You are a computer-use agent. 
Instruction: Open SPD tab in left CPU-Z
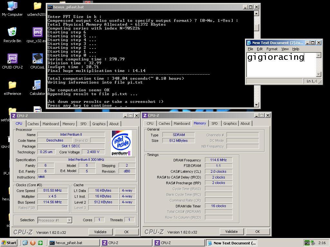83,124
